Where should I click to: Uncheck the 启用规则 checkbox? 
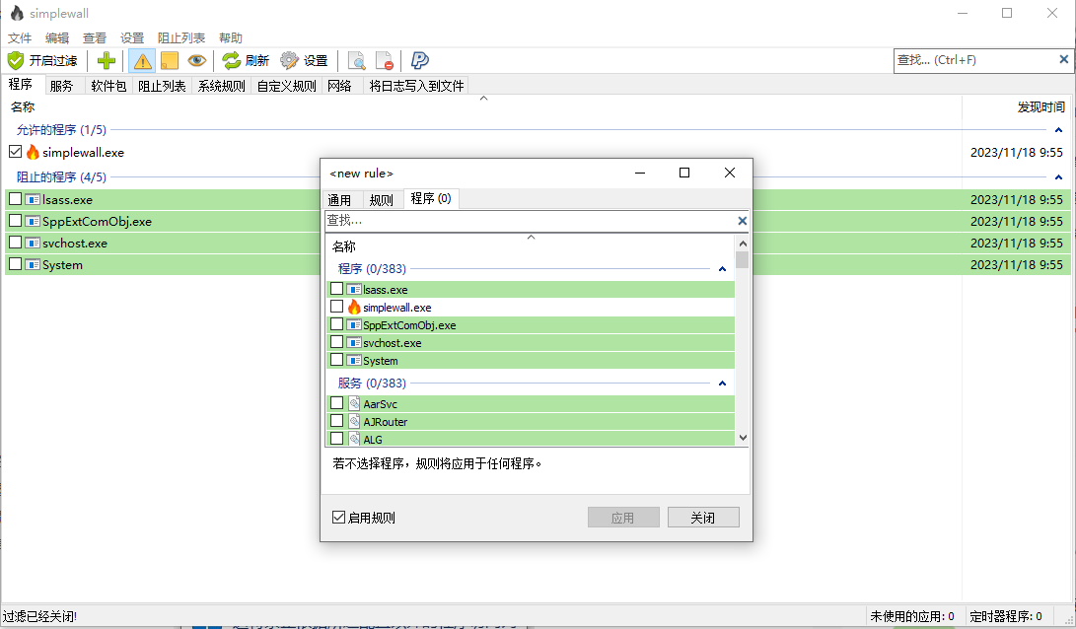339,518
